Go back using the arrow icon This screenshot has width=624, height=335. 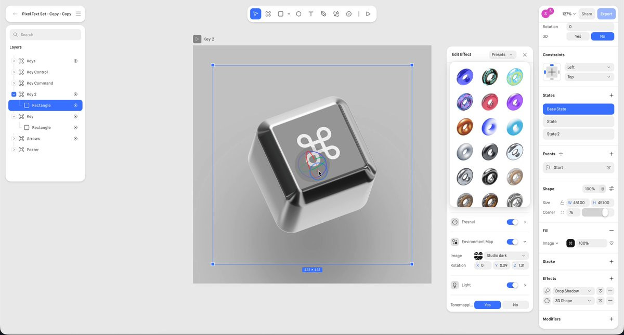[x=15, y=14]
